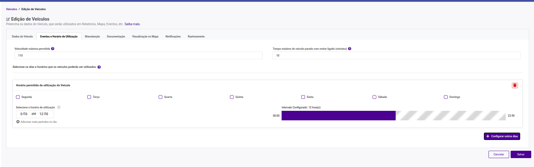Check the Terça checkbox
This screenshot has width=534, height=167.
click(x=89, y=97)
